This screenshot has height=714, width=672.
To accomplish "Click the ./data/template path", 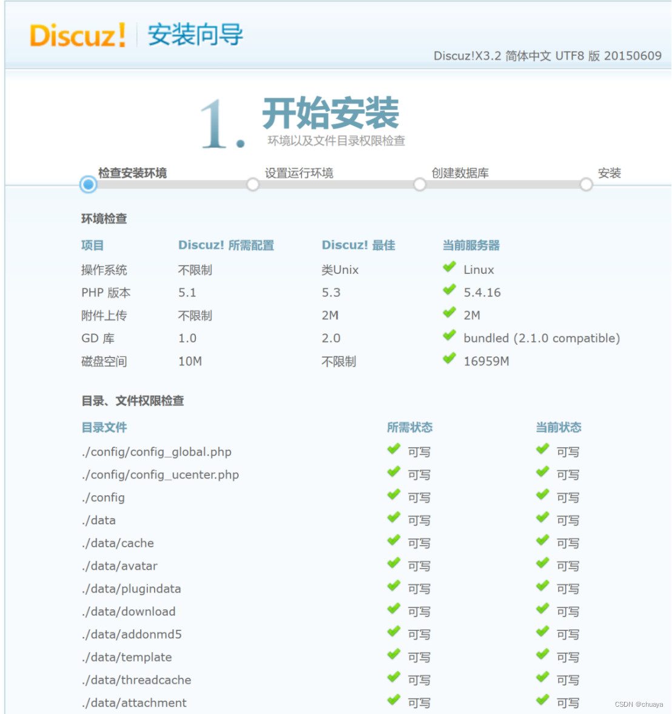I will click(127, 658).
